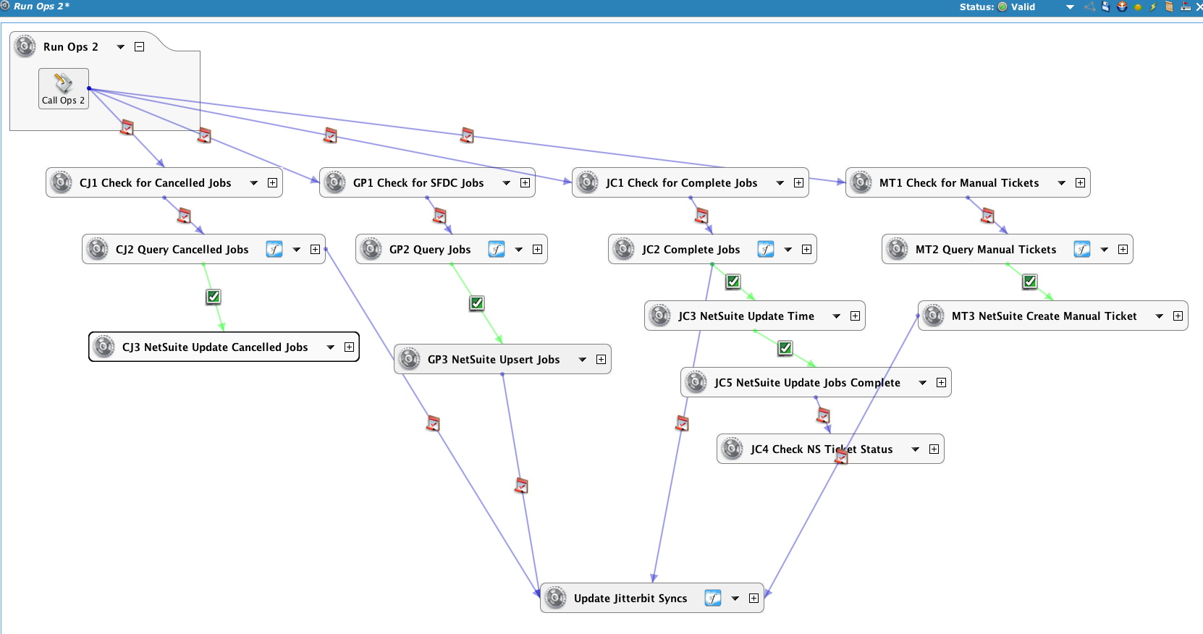Open dropdown of Update Jitterbit Syncs
This screenshot has width=1203, height=634.
click(735, 599)
